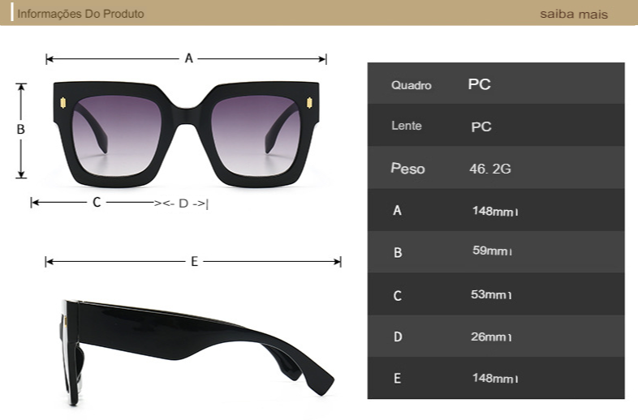This screenshot has height=420, width=638.
Task: Click the D bridge width marker
Action: (x=183, y=203)
